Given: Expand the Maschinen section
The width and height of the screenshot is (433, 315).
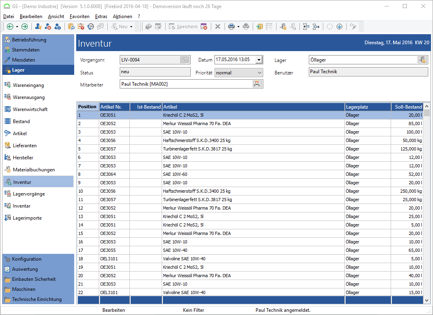Looking at the screenshot, I should [x=38, y=289].
